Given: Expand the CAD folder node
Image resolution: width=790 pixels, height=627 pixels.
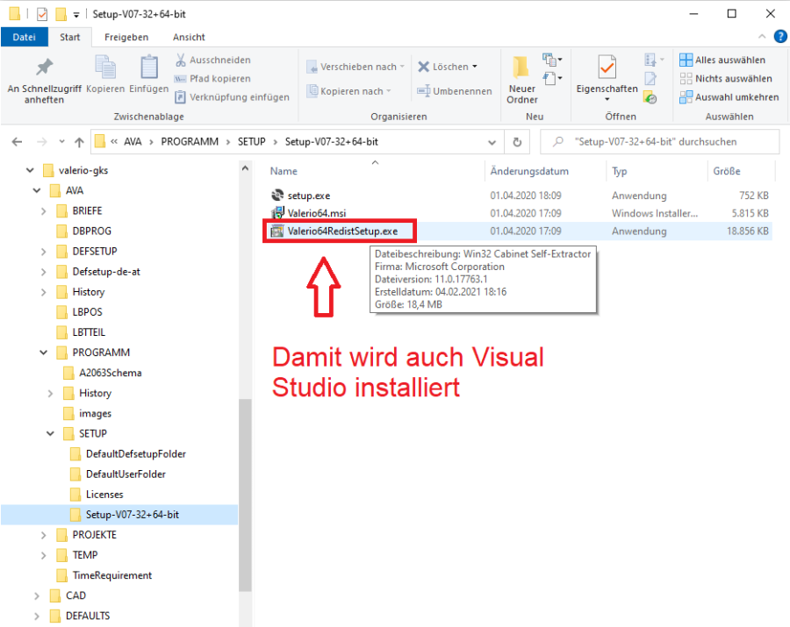Looking at the screenshot, I should 37,595.
